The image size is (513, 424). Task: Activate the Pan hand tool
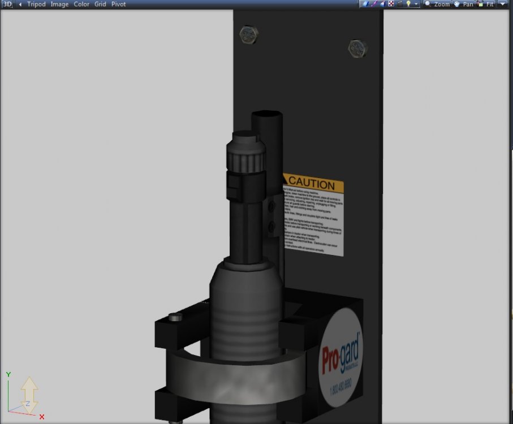coord(464,5)
